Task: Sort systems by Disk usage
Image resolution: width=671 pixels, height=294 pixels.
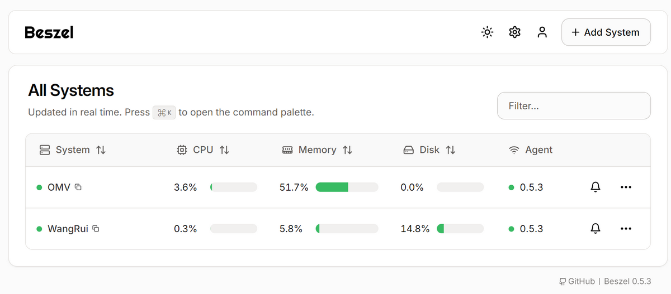Action: click(429, 150)
